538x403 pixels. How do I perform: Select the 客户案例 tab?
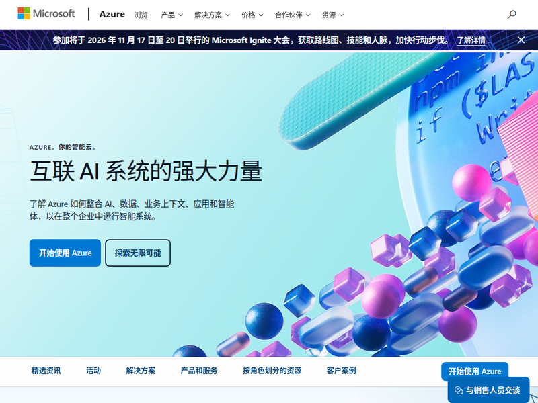(342, 371)
